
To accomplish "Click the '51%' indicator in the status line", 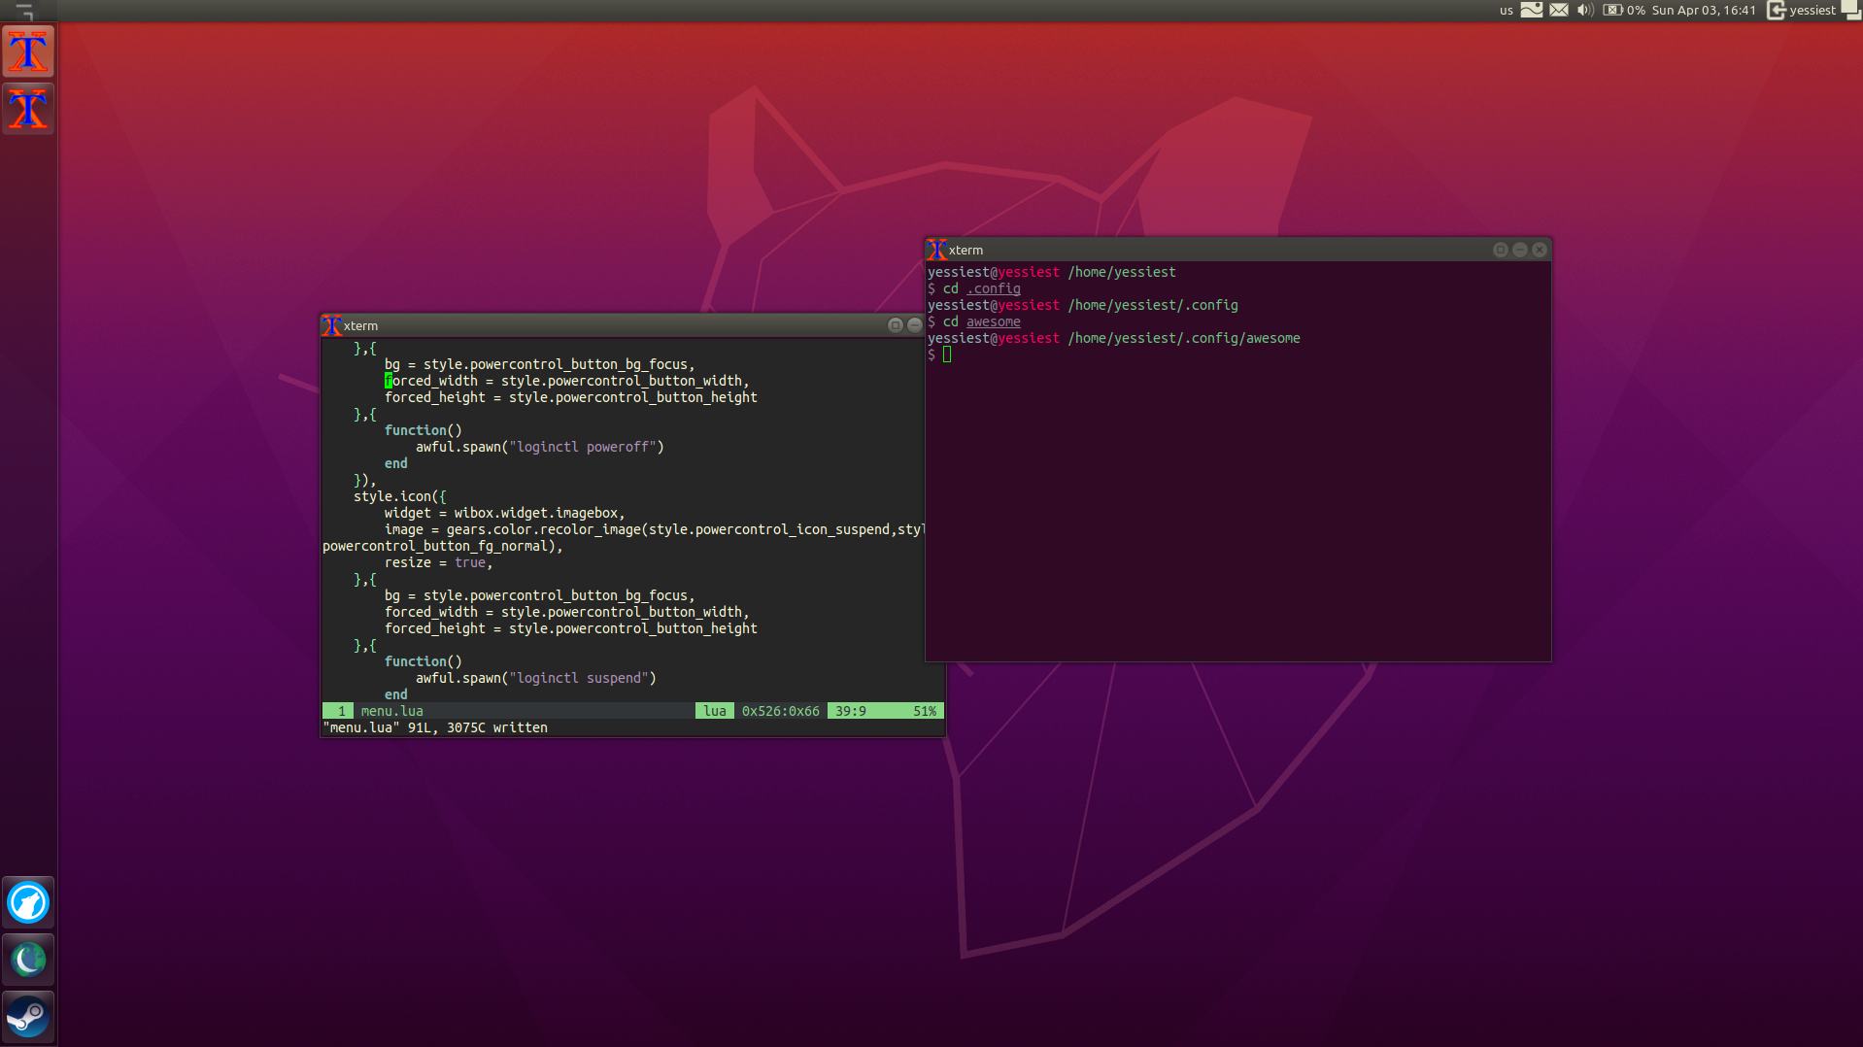I will [x=925, y=711].
